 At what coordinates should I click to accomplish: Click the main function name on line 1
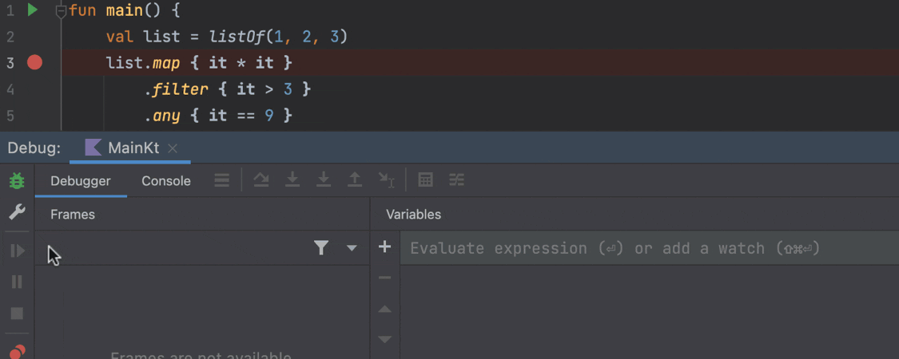pyautogui.click(x=125, y=10)
